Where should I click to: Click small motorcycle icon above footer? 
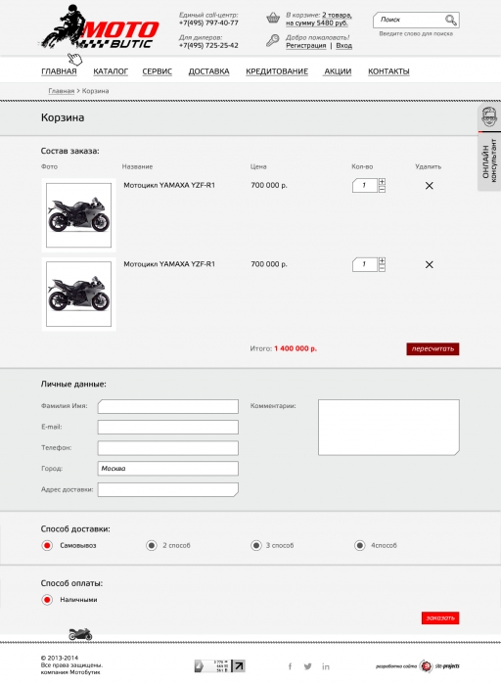click(80, 634)
